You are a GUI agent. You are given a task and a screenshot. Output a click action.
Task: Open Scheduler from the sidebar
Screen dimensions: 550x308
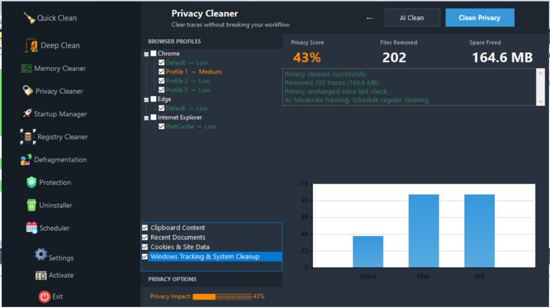[x=48, y=228]
